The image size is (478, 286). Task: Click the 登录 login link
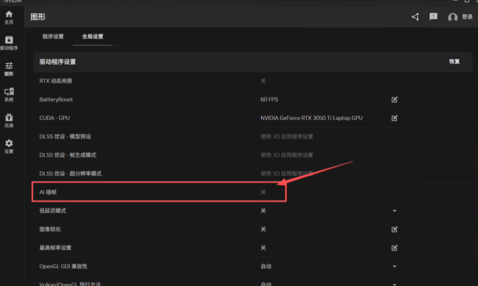pyautogui.click(x=467, y=17)
